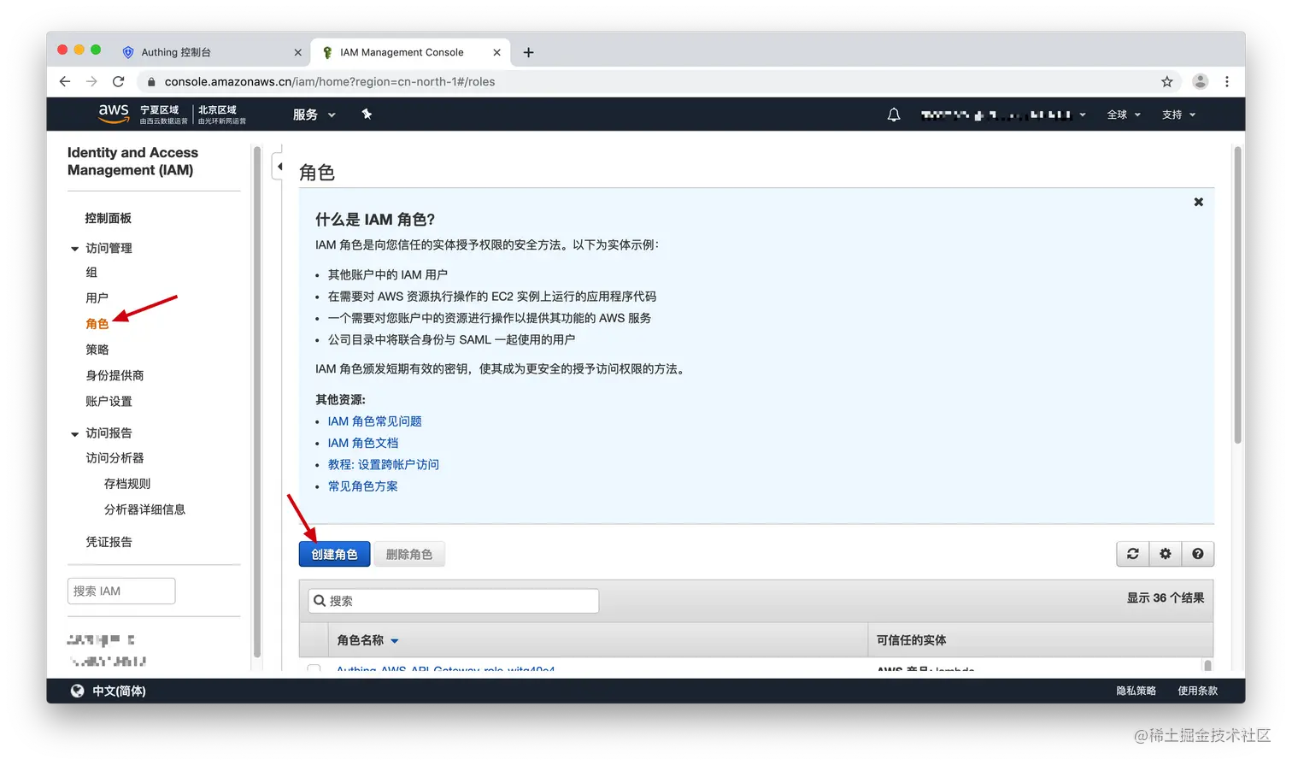Bookmark this page with the star icon
Image resolution: width=1292 pixels, height=765 pixels.
coord(1166,81)
